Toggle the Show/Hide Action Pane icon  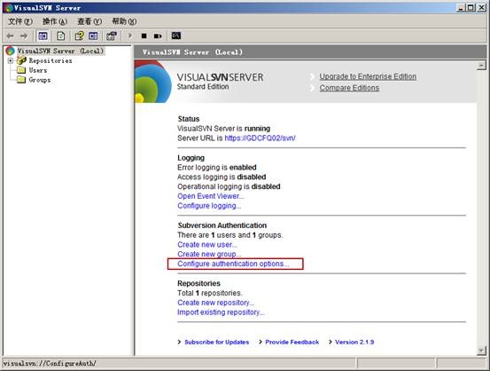pos(93,36)
